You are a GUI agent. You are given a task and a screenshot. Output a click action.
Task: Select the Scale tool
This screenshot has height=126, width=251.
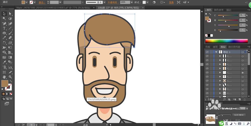(x=10, y=43)
